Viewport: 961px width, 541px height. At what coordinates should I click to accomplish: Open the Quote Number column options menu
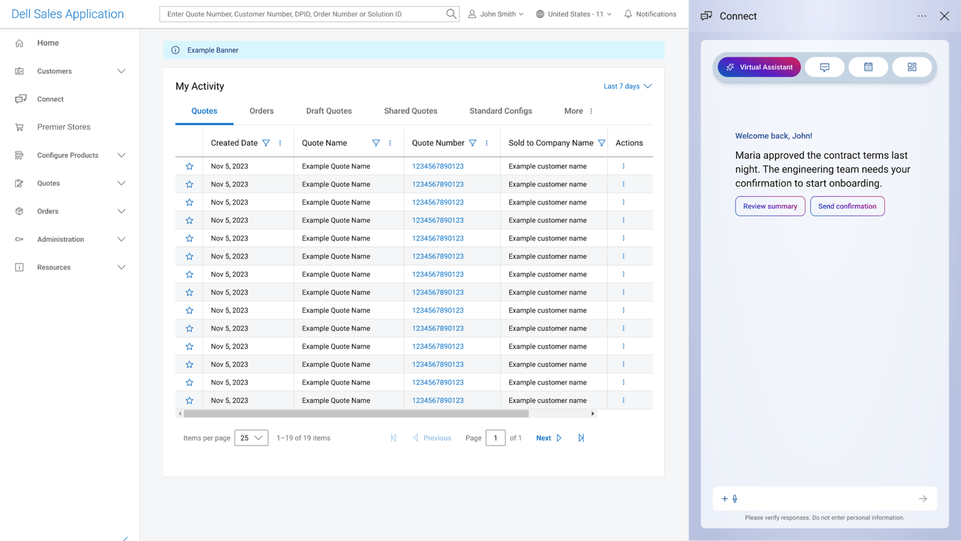tap(487, 143)
